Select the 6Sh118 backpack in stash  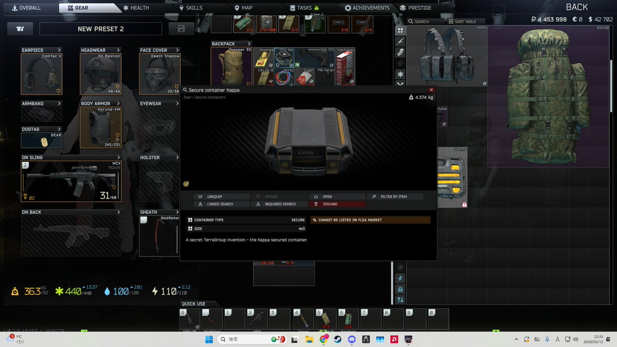point(549,96)
